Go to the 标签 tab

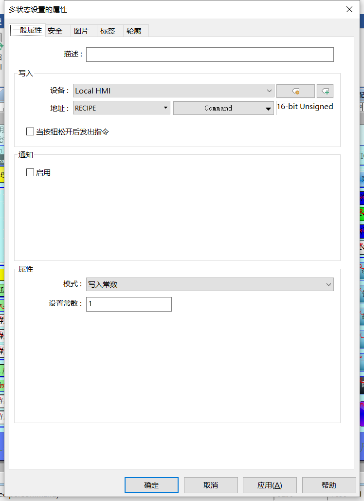click(108, 31)
